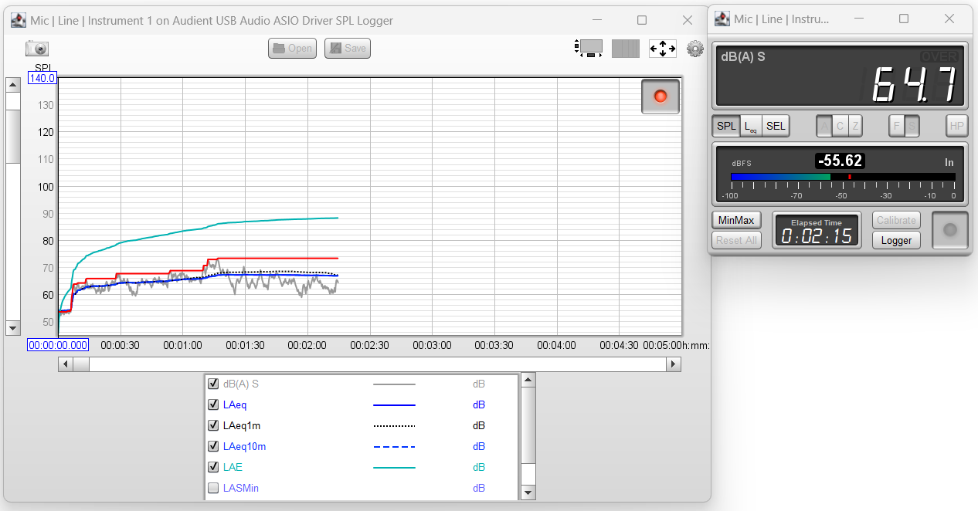Edit the 00:00:00.000 time axis start
Screen dimensions: 978x511
click(x=58, y=345)
